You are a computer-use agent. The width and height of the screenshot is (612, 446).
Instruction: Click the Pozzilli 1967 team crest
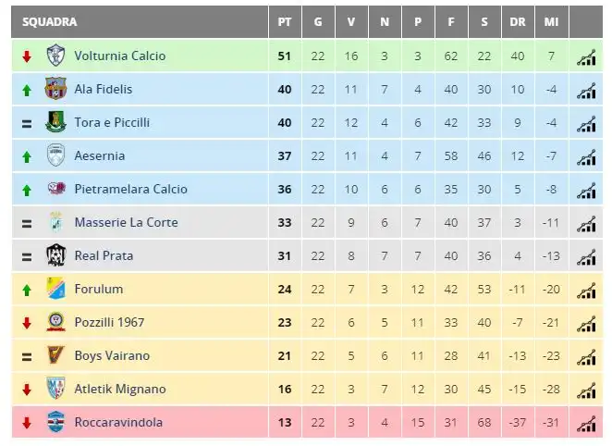point(55,322)
